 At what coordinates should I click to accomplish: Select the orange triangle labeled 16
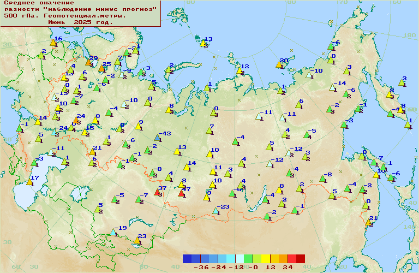[x=53, y=42]
